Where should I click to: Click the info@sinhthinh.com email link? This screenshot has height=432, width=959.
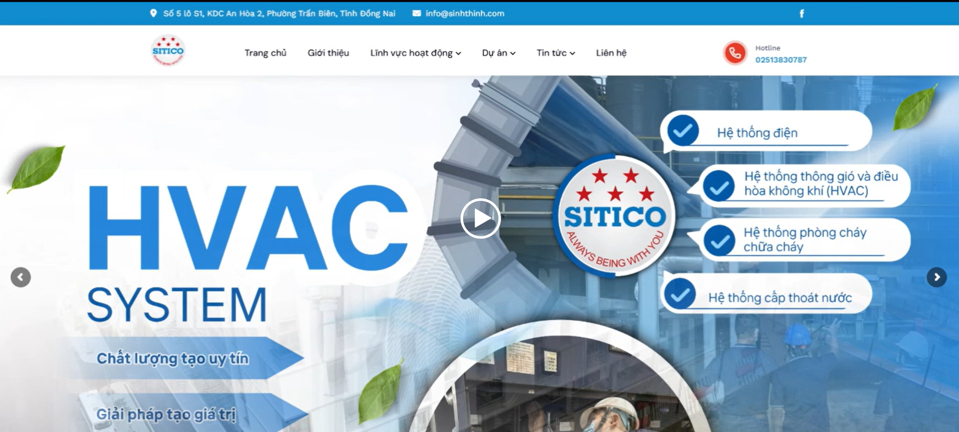(x=465, y=14)
